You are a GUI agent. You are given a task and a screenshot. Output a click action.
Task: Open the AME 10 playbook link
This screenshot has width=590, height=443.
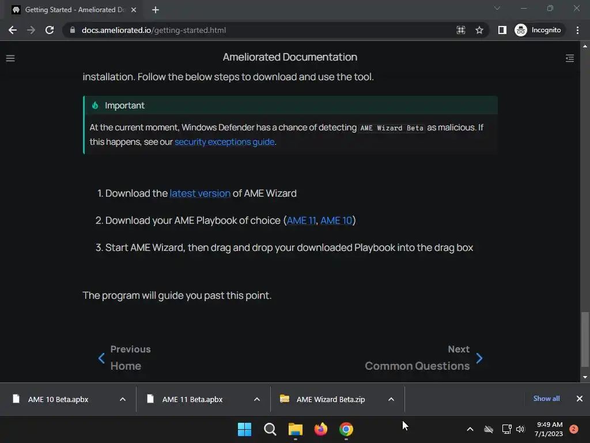coord(336,220)
